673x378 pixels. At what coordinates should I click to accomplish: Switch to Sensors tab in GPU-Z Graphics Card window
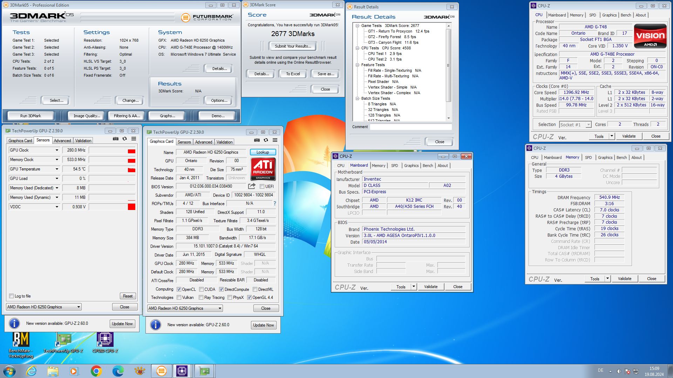click(x=184, y=142)
